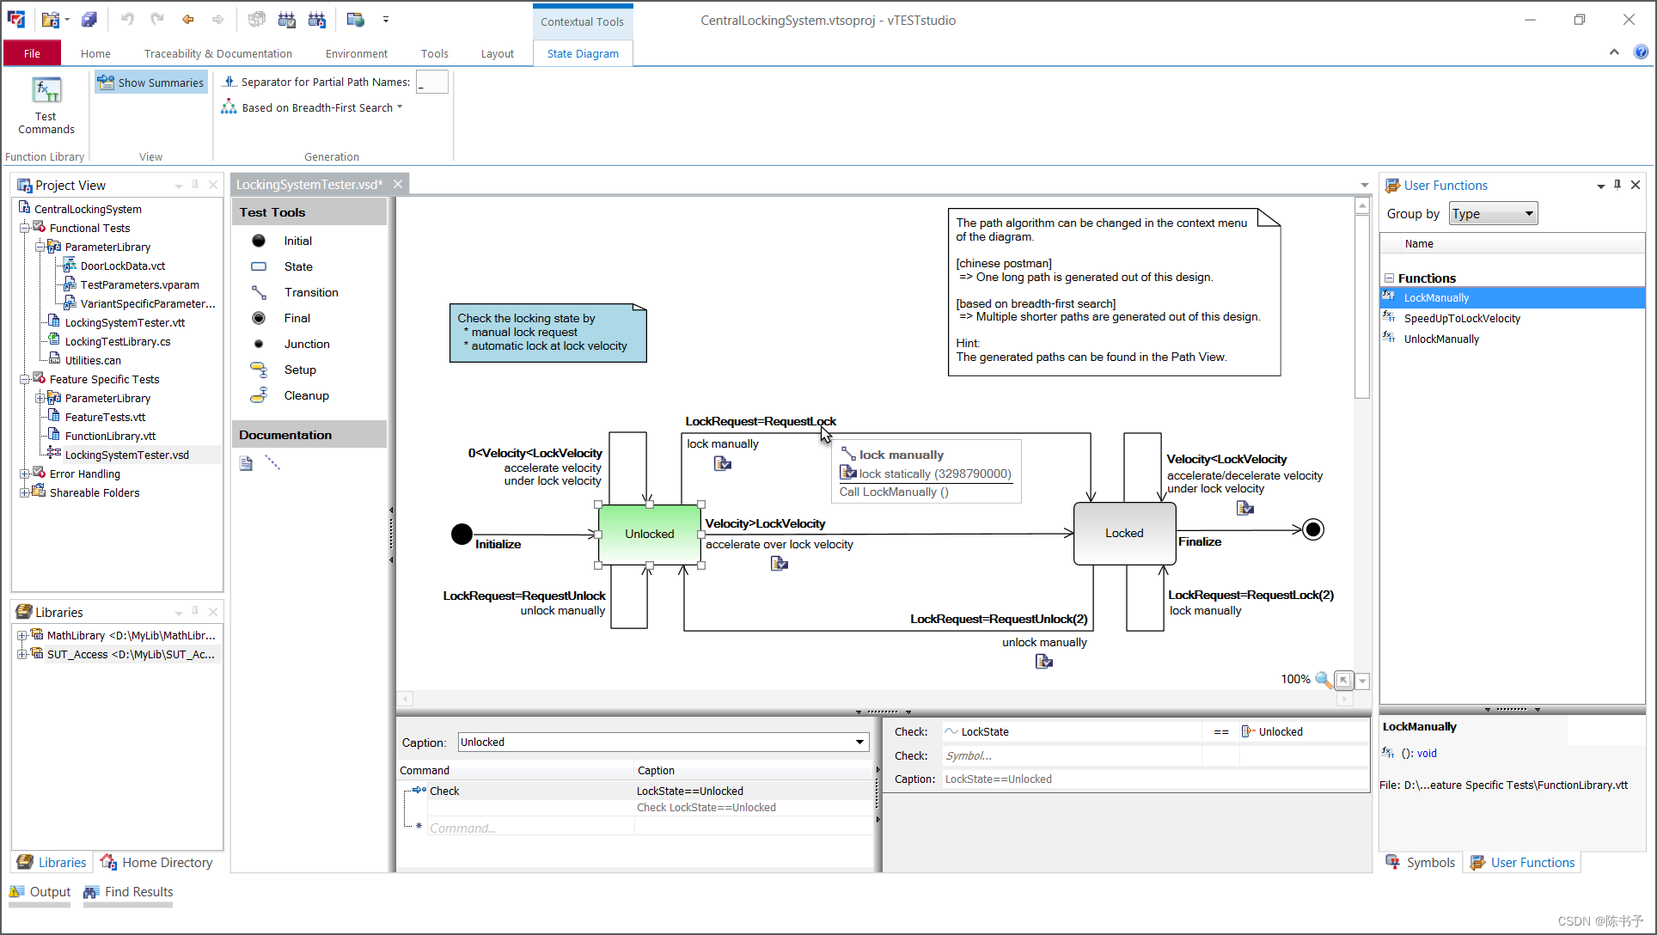This screenshot has height=935, width=1657.
Task: Click the LockingSystemTester.vsd tab
Action: click(309, 184)
